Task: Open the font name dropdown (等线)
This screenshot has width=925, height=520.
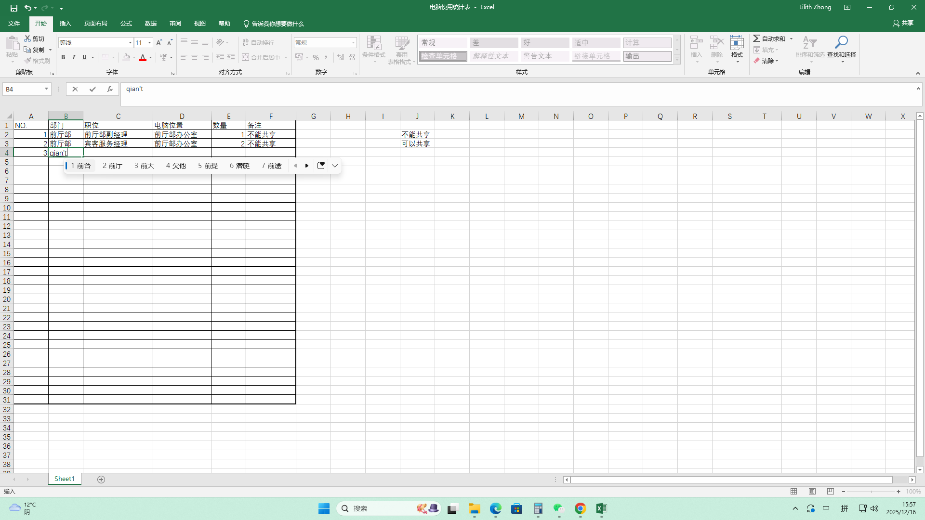Action: (130, 43)
